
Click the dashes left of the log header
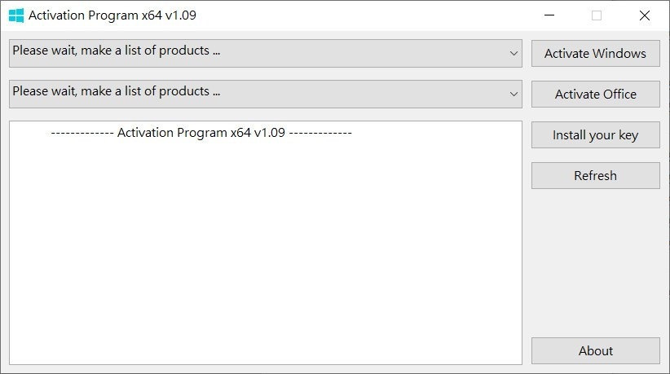pyautogui.click(x=82, y=132)
